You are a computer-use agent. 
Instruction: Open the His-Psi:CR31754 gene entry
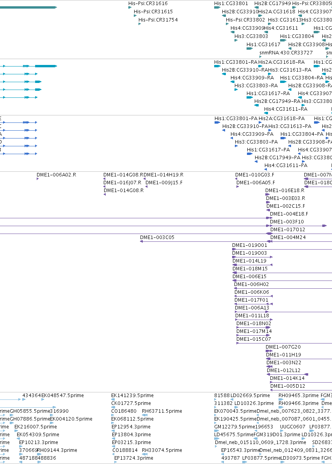coord(158,20)
